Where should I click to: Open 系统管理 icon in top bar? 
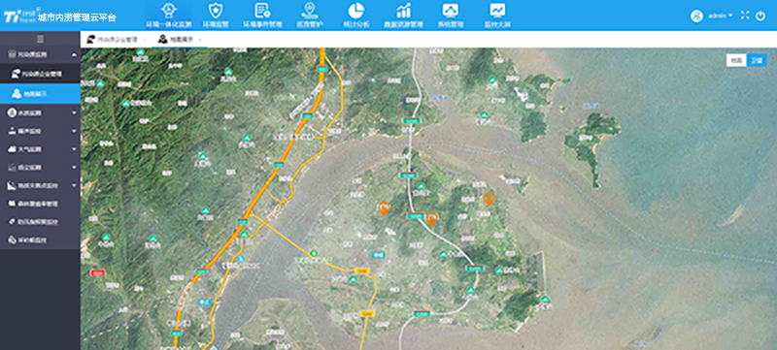point(451,11)
